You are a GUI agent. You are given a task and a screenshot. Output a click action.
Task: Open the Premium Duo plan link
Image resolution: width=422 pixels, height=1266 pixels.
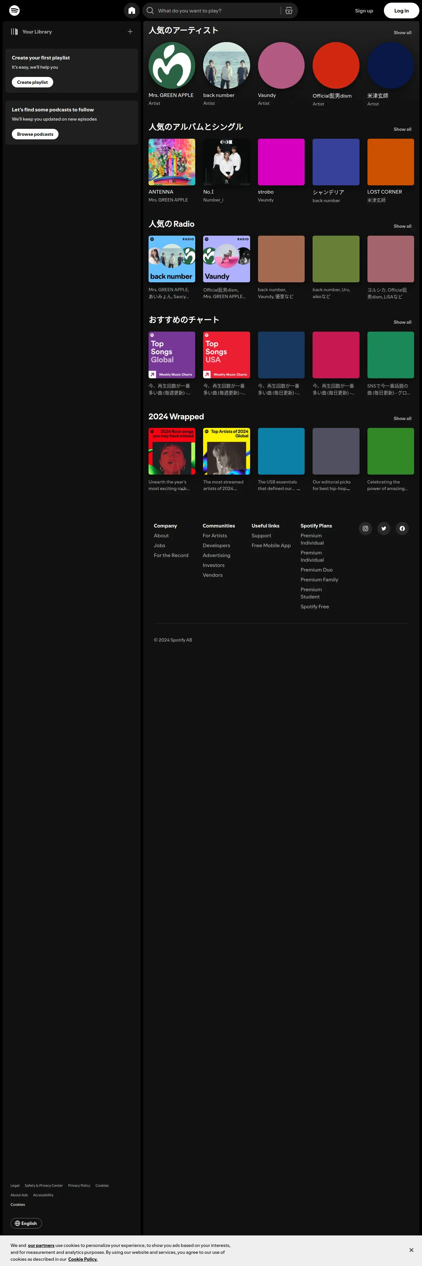click(316, 570)
